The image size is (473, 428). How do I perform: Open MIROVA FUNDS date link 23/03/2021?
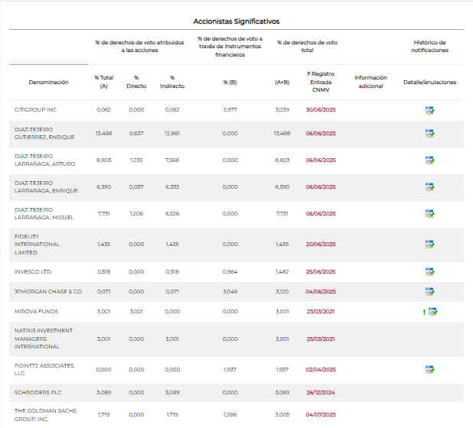321,311
